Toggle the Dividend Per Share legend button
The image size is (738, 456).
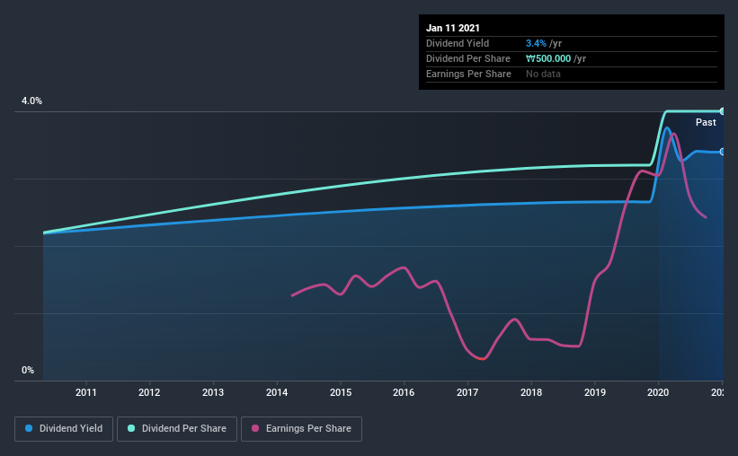point(177,429)
